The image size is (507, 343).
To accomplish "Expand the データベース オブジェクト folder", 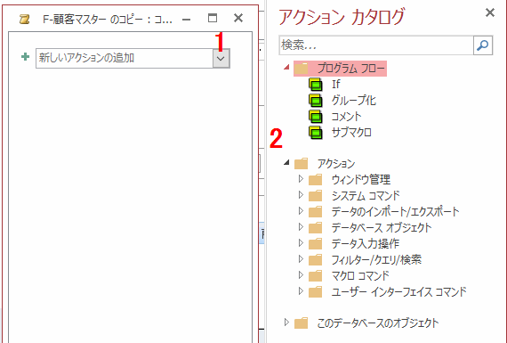I will point(301,226).
